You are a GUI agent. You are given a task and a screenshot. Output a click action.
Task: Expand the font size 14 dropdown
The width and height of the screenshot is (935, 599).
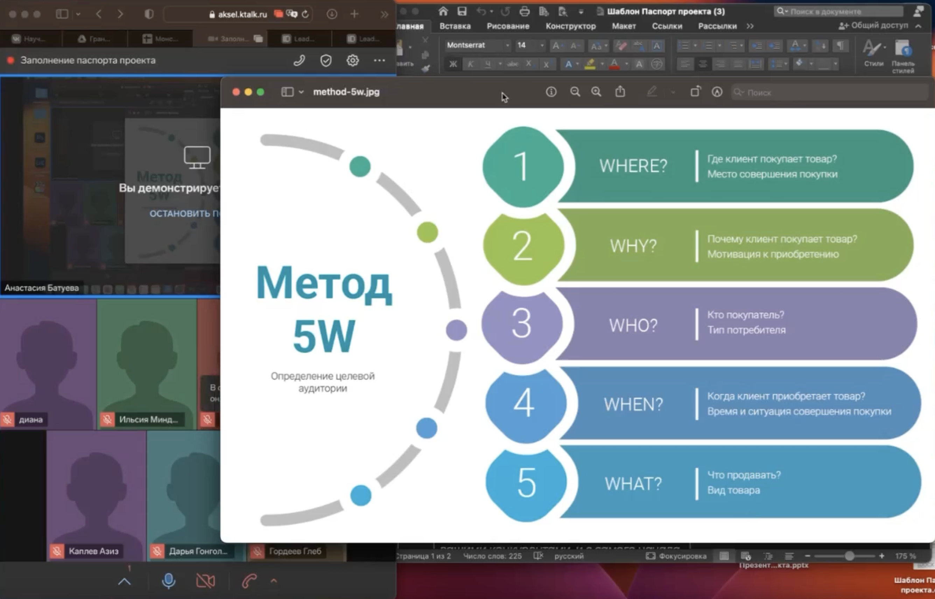[542, 45]
